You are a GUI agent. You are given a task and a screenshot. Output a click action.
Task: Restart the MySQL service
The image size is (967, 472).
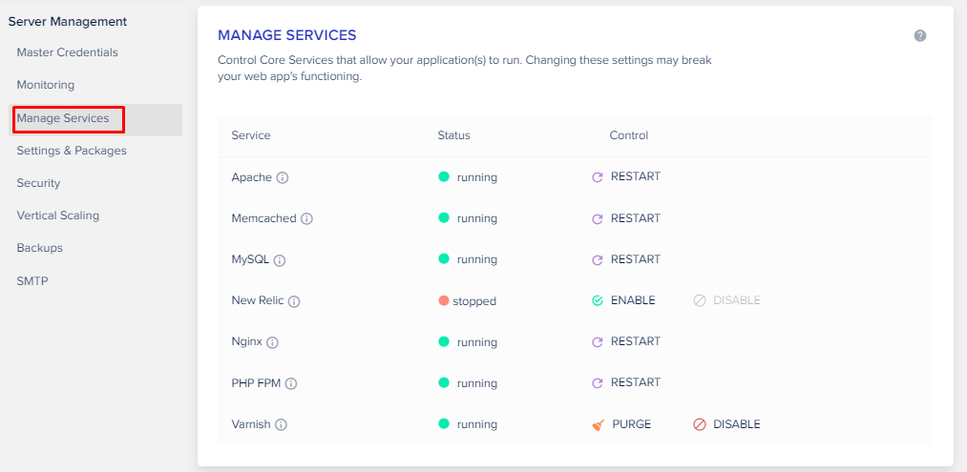pyautogui.click(x=626, y=259)
